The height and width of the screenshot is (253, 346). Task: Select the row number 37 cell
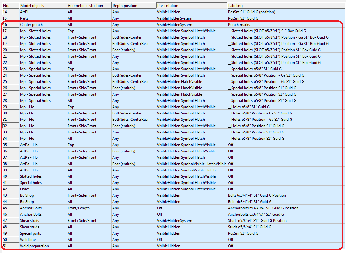click(10, 157)
